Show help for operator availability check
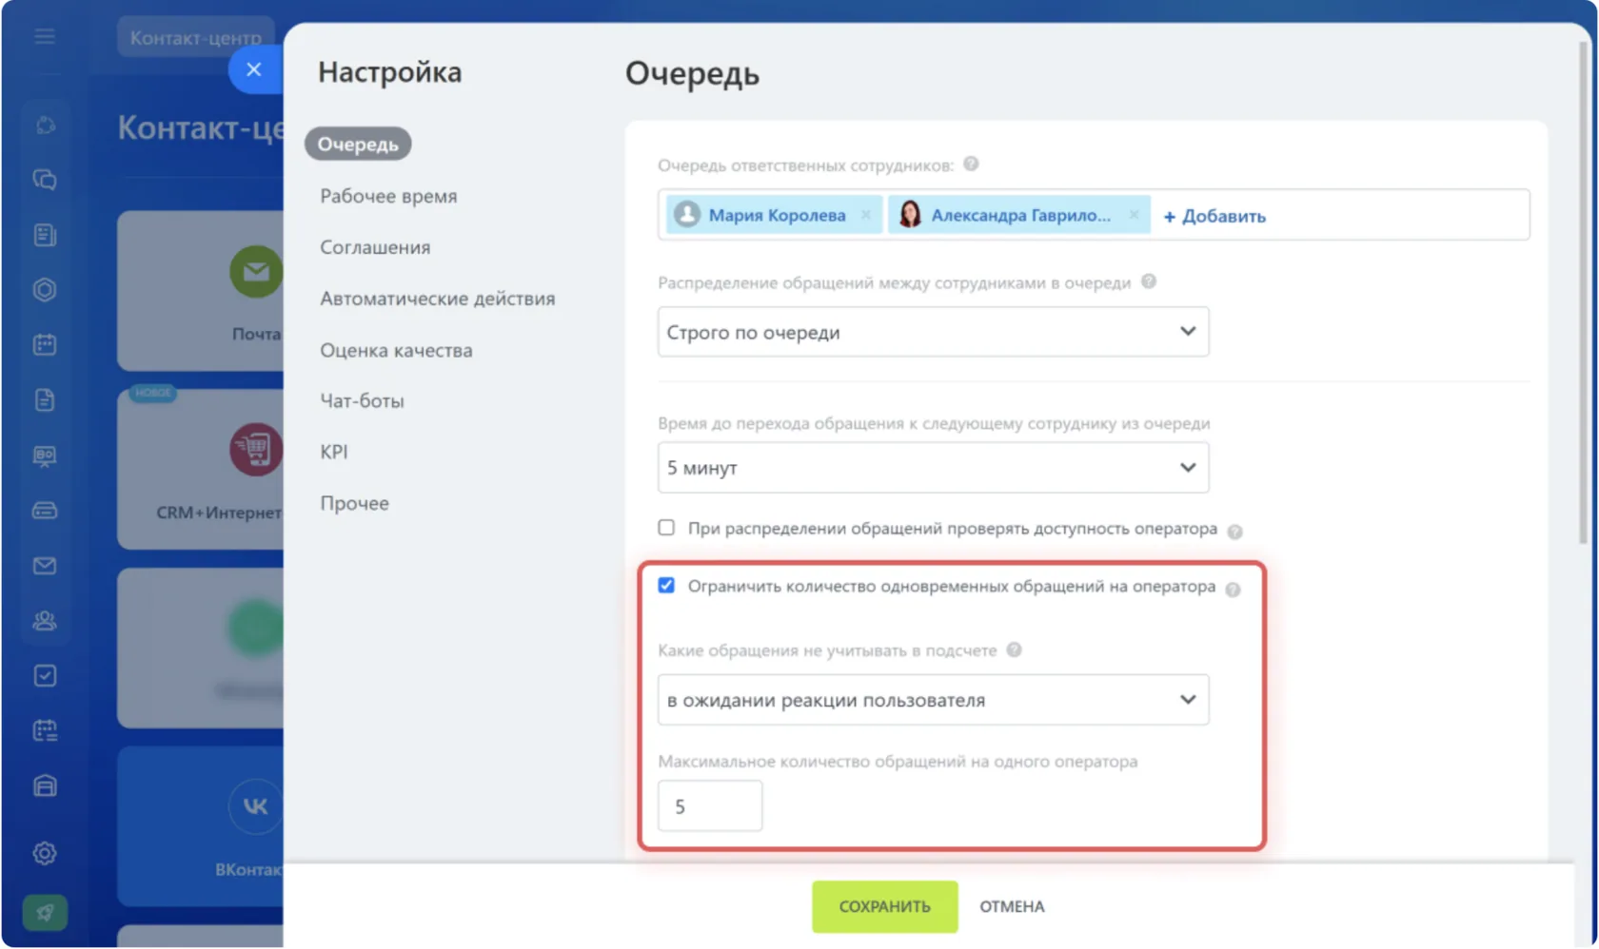 [x=1234, y=532]
